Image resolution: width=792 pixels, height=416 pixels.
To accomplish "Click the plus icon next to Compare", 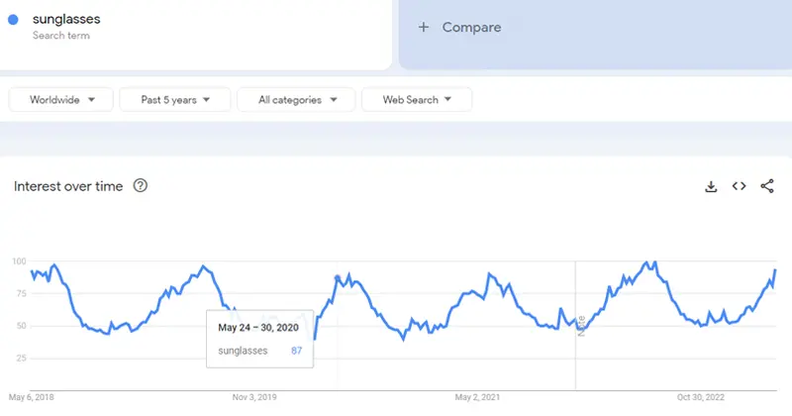I will point(424,28).
